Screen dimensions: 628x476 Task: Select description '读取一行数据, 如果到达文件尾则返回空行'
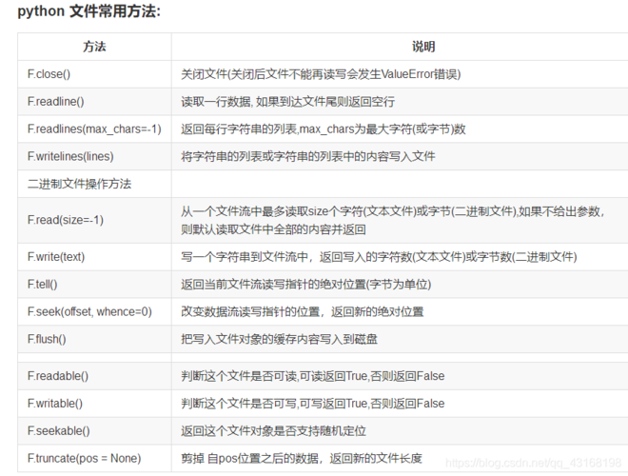click(x=287, y=101)
